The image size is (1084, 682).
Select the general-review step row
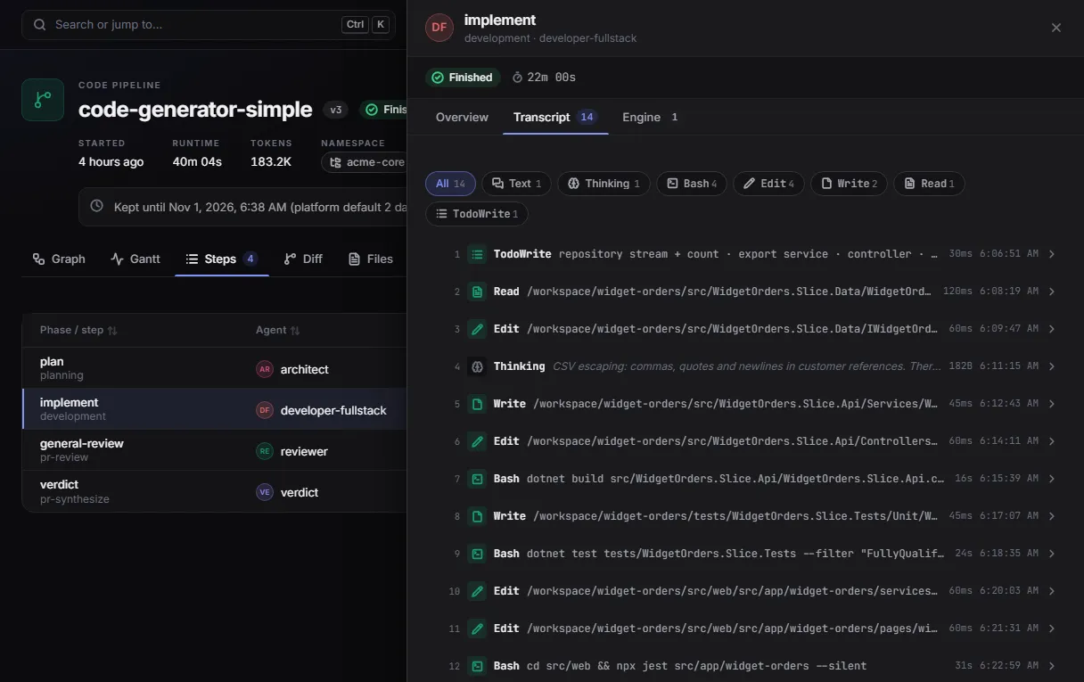pos(214,451)
